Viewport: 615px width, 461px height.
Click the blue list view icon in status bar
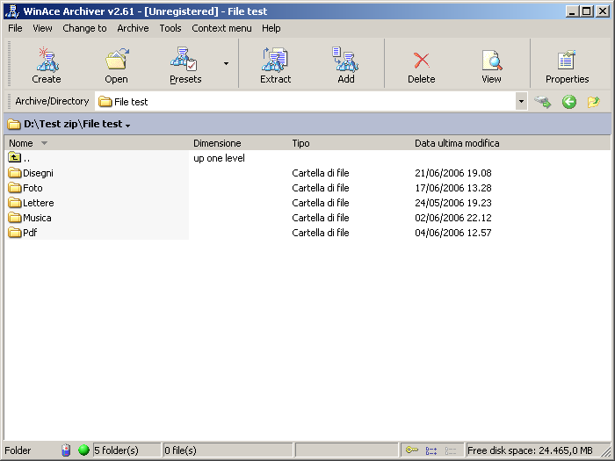431,450
